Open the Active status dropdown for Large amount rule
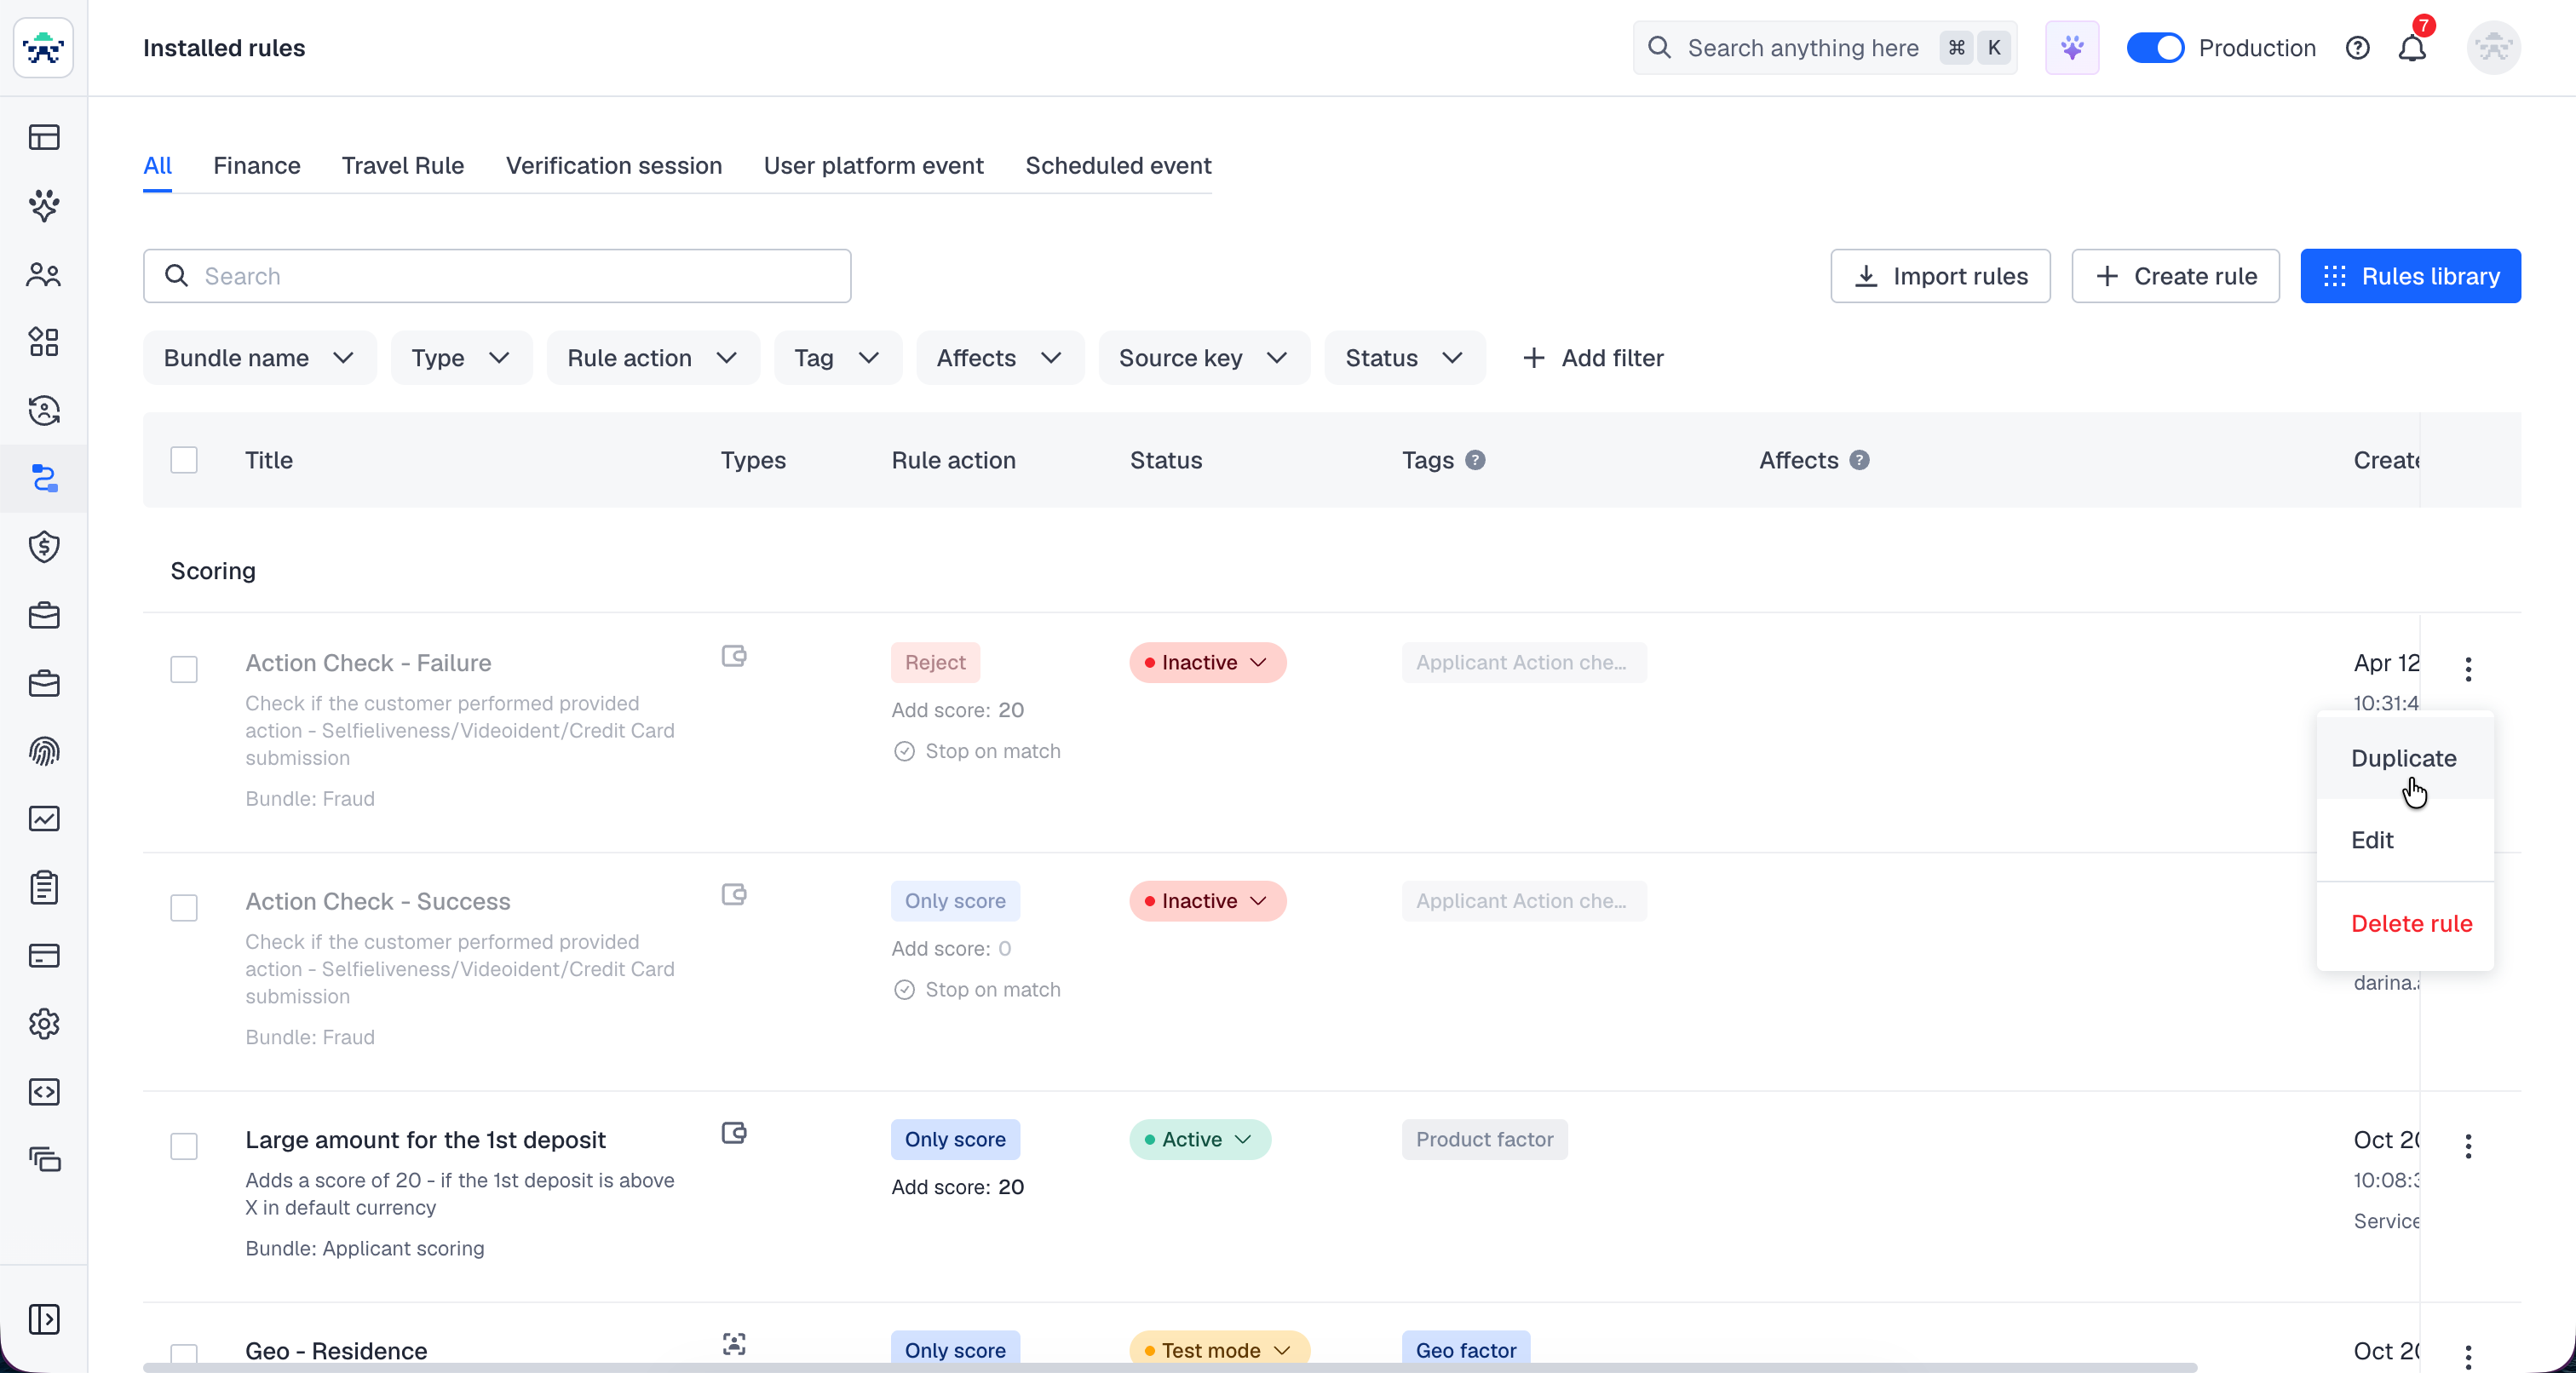Image resolution: width=2576 pixels, height=1373 pixels. tap(1199, 1139)
